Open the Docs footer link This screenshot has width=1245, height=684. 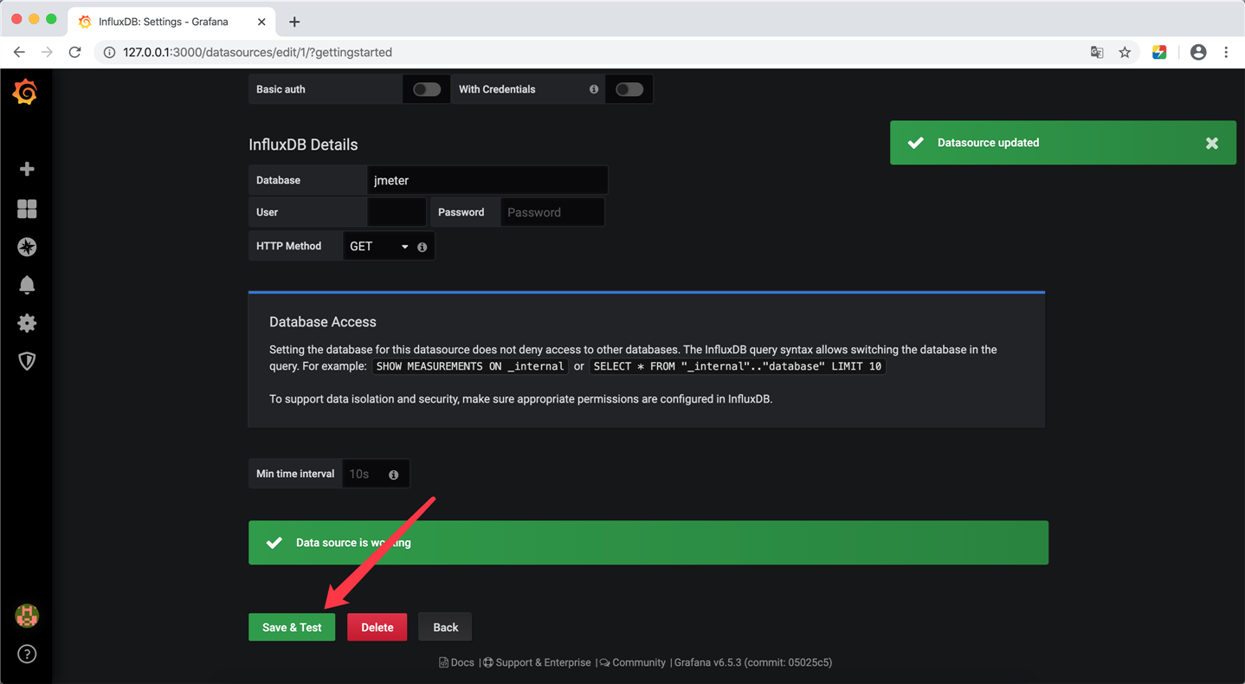(x=456, y=662)
